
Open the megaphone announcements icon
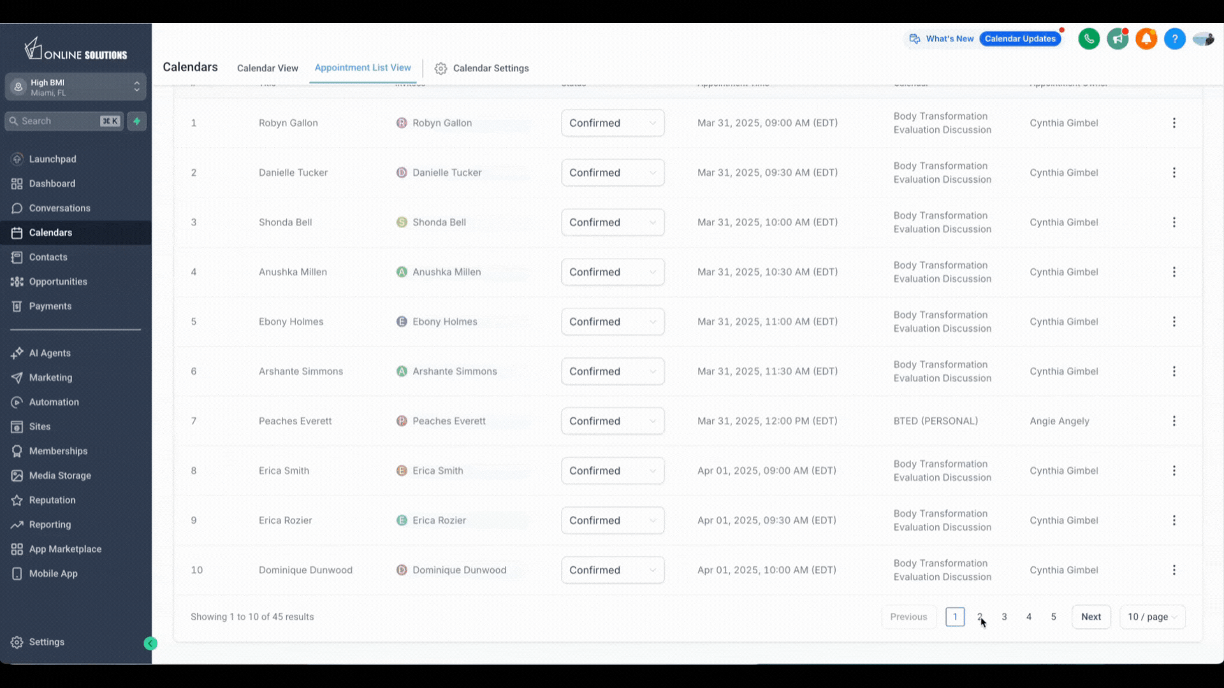tap(1118, 39)
